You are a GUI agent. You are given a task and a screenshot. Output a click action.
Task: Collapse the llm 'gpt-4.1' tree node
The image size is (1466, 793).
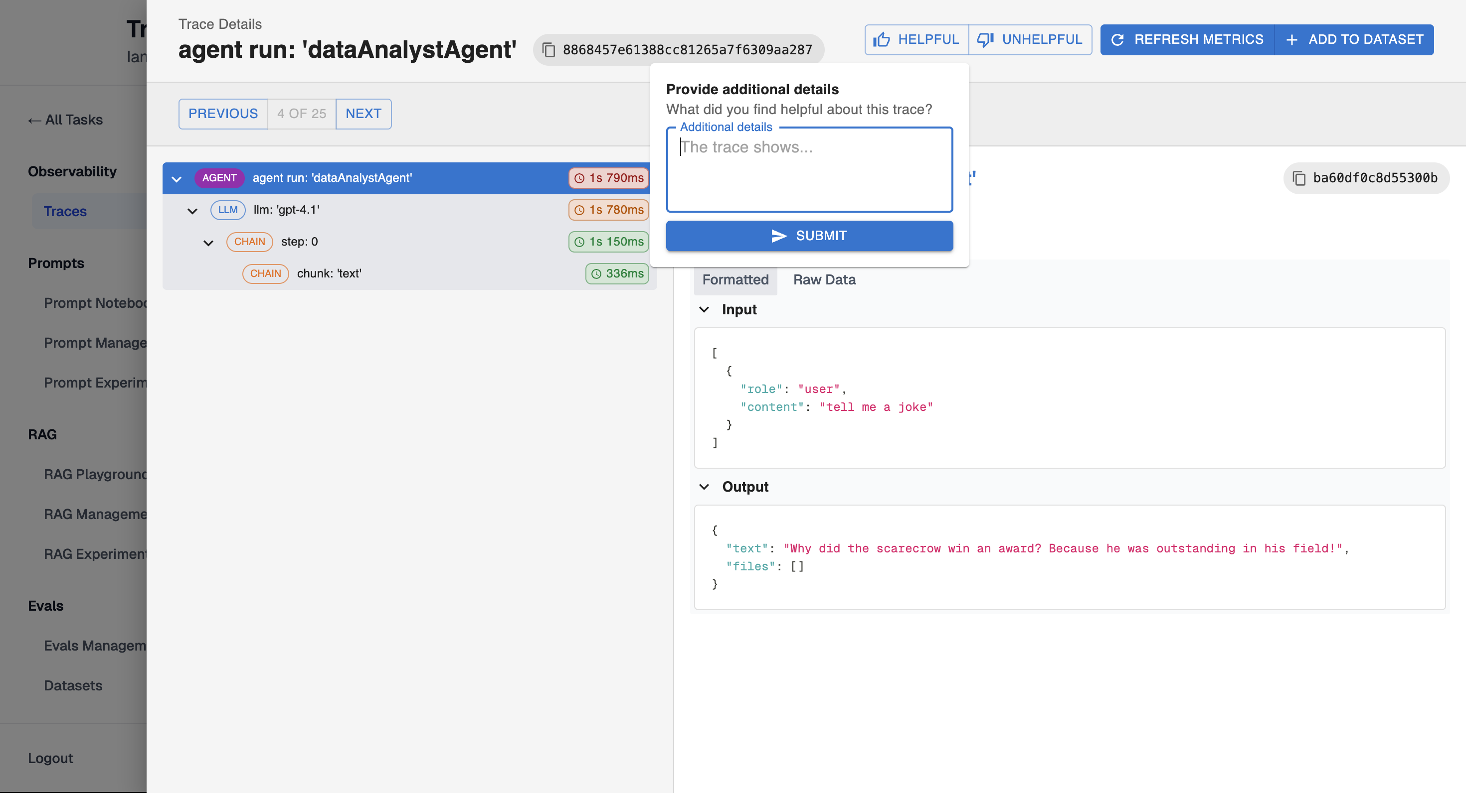(192, 211)
